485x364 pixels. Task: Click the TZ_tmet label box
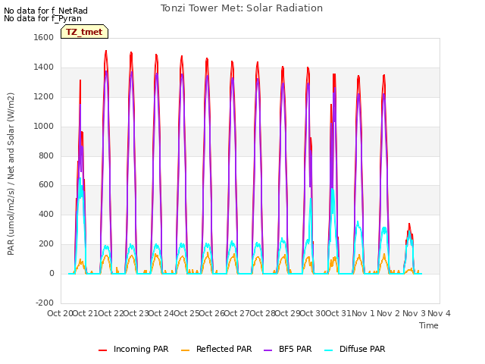84,32
